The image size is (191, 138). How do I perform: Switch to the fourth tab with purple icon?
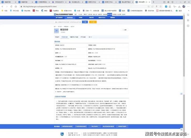[59, 2]
